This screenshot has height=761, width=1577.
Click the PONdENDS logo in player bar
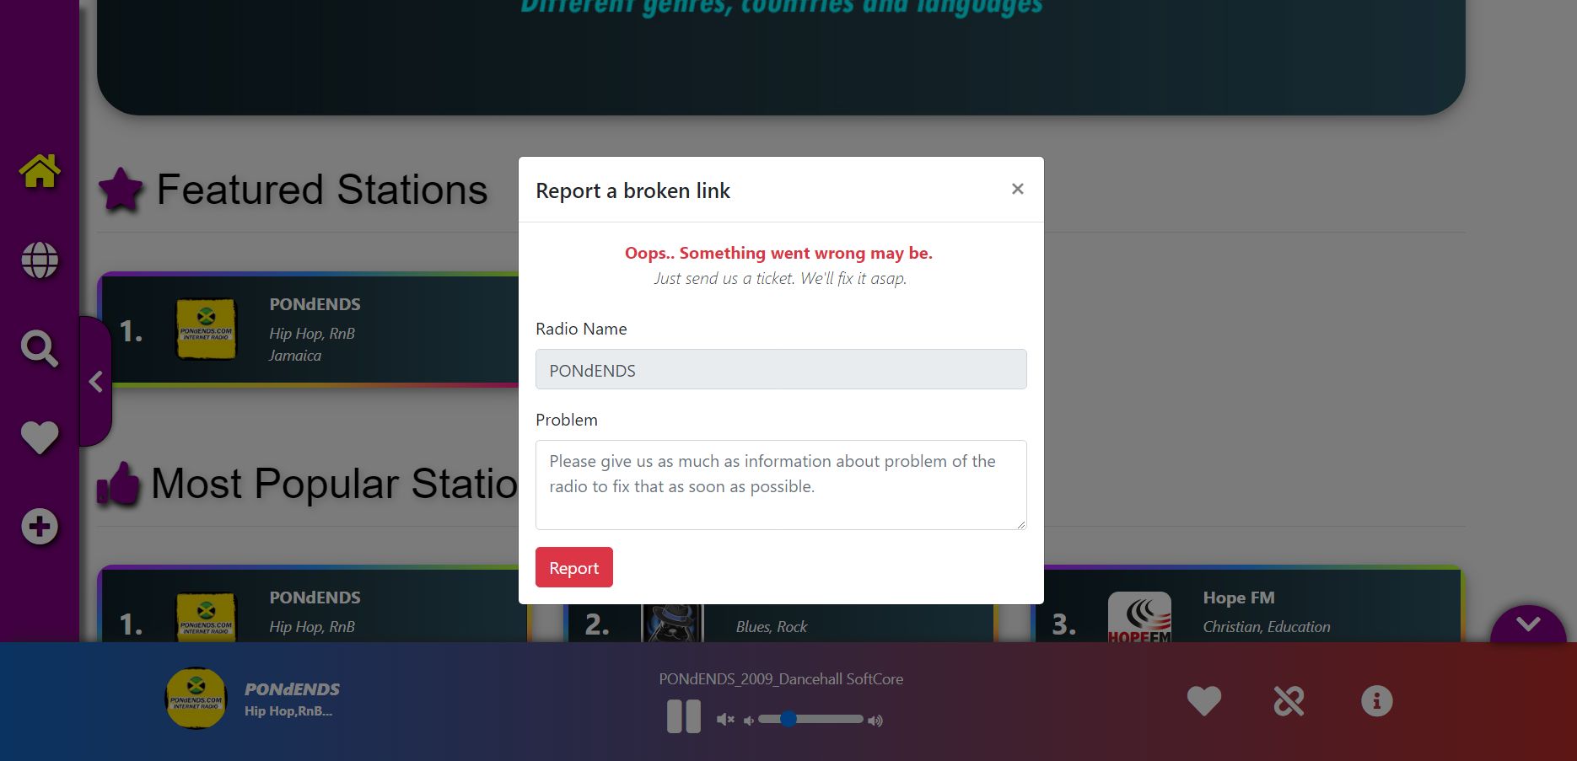[x=196, y=699]
